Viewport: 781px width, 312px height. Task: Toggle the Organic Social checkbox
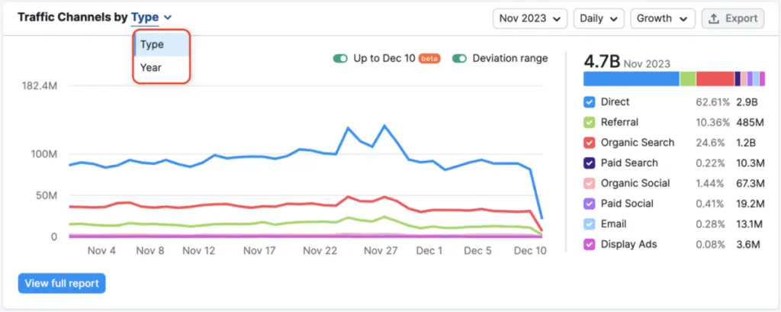coord(589,184)
